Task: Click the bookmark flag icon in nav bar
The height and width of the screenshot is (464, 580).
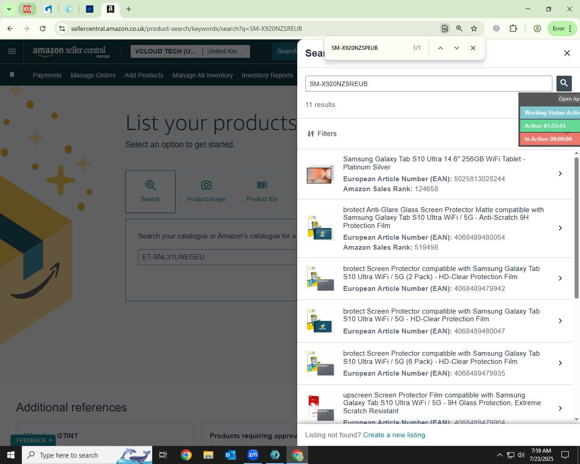Action: (12, 75)
